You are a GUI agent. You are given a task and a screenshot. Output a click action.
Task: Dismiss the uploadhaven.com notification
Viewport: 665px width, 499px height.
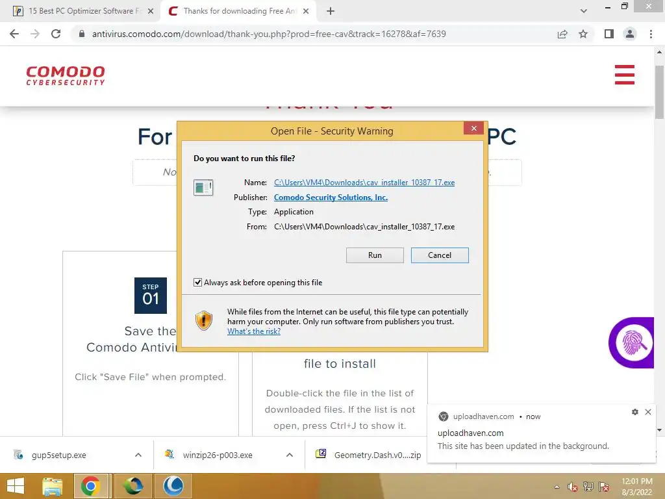(648, 412)
